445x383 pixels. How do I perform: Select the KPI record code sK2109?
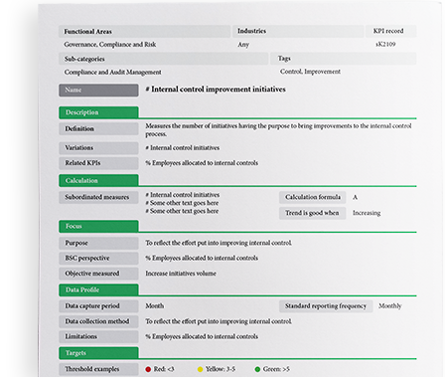pos(385,44)
